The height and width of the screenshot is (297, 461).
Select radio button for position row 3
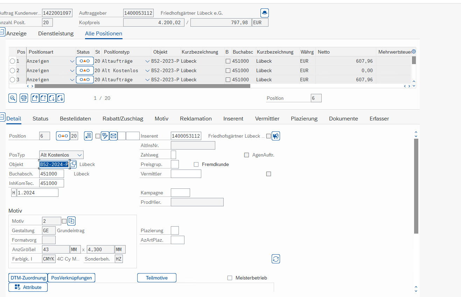[13, 80]
